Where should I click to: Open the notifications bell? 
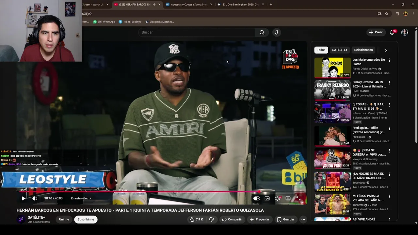click(393, 32)
